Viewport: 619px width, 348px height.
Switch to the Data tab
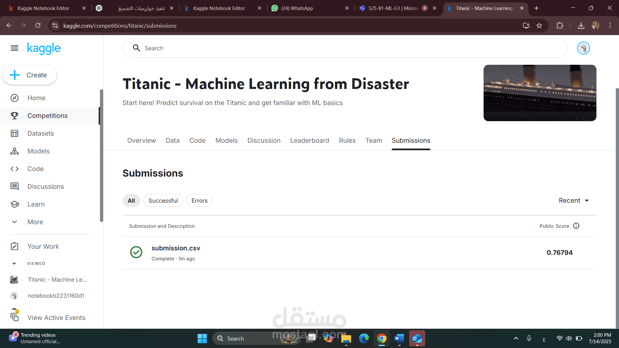coord(172,141)
